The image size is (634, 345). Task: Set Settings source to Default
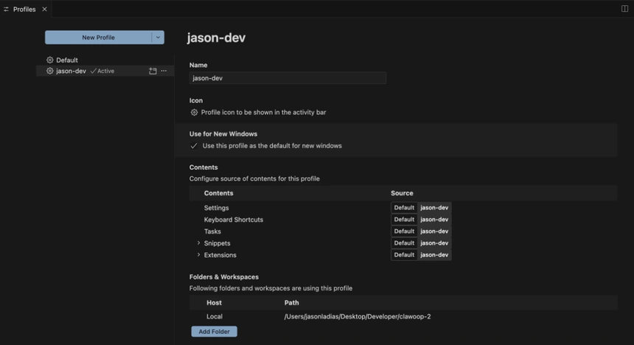404,208
